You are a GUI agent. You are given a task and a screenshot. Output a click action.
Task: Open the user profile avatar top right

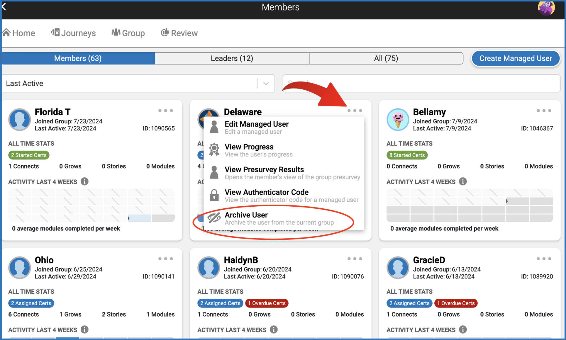tap(546, 8)
